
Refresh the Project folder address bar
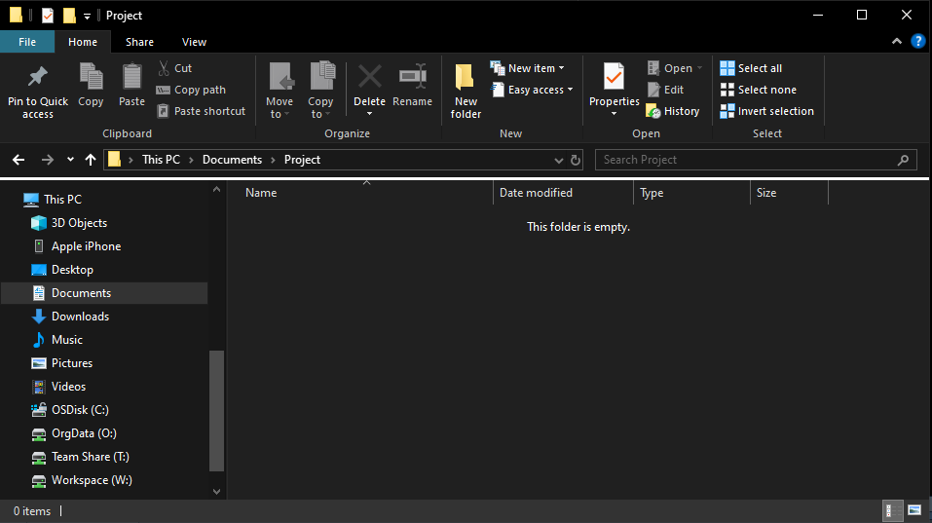[576, 160]
